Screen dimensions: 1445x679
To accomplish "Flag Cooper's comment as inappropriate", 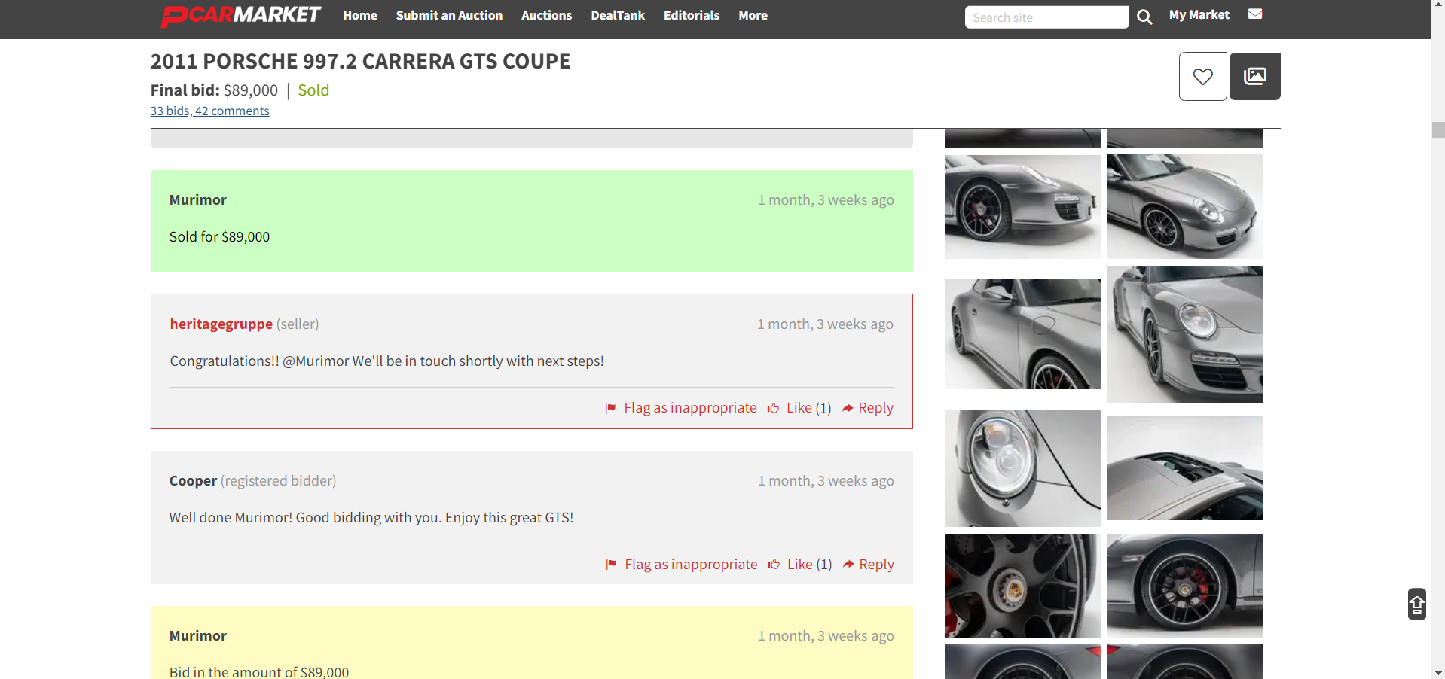I will coord(691,564).
